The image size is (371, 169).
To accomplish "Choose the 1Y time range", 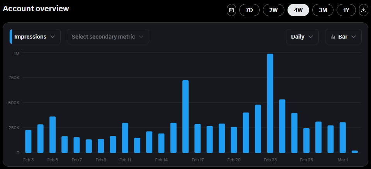I will 346,10.
